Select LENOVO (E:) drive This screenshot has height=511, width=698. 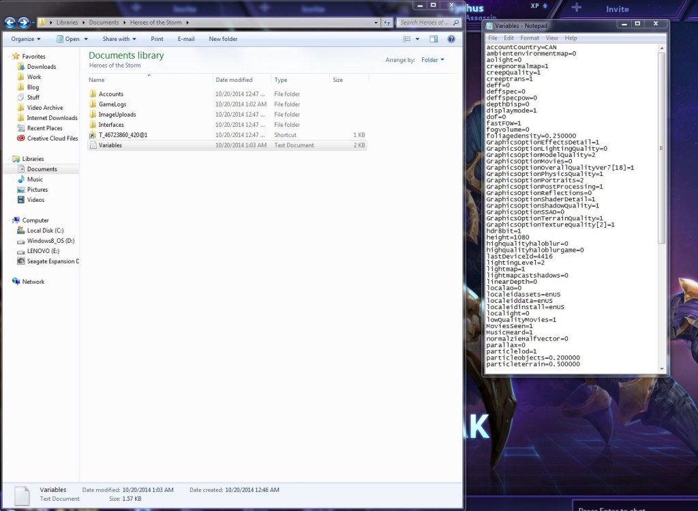pos(43,251)
